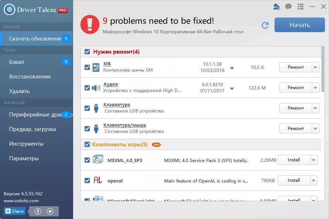Viewport: 329px width, 219px height.
Task: Share on Facebook icon
Action: click(x=38, y=211)
